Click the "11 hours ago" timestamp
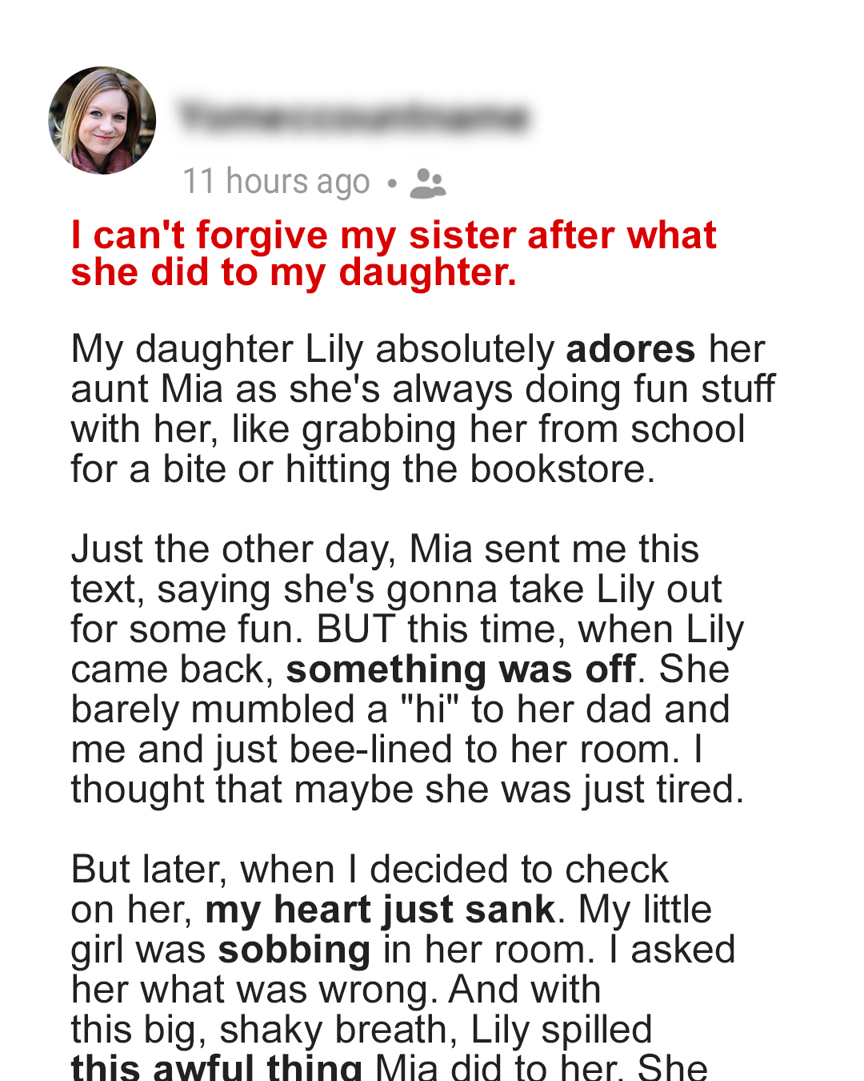The image size is (864, 1081). tap(276, 182)
